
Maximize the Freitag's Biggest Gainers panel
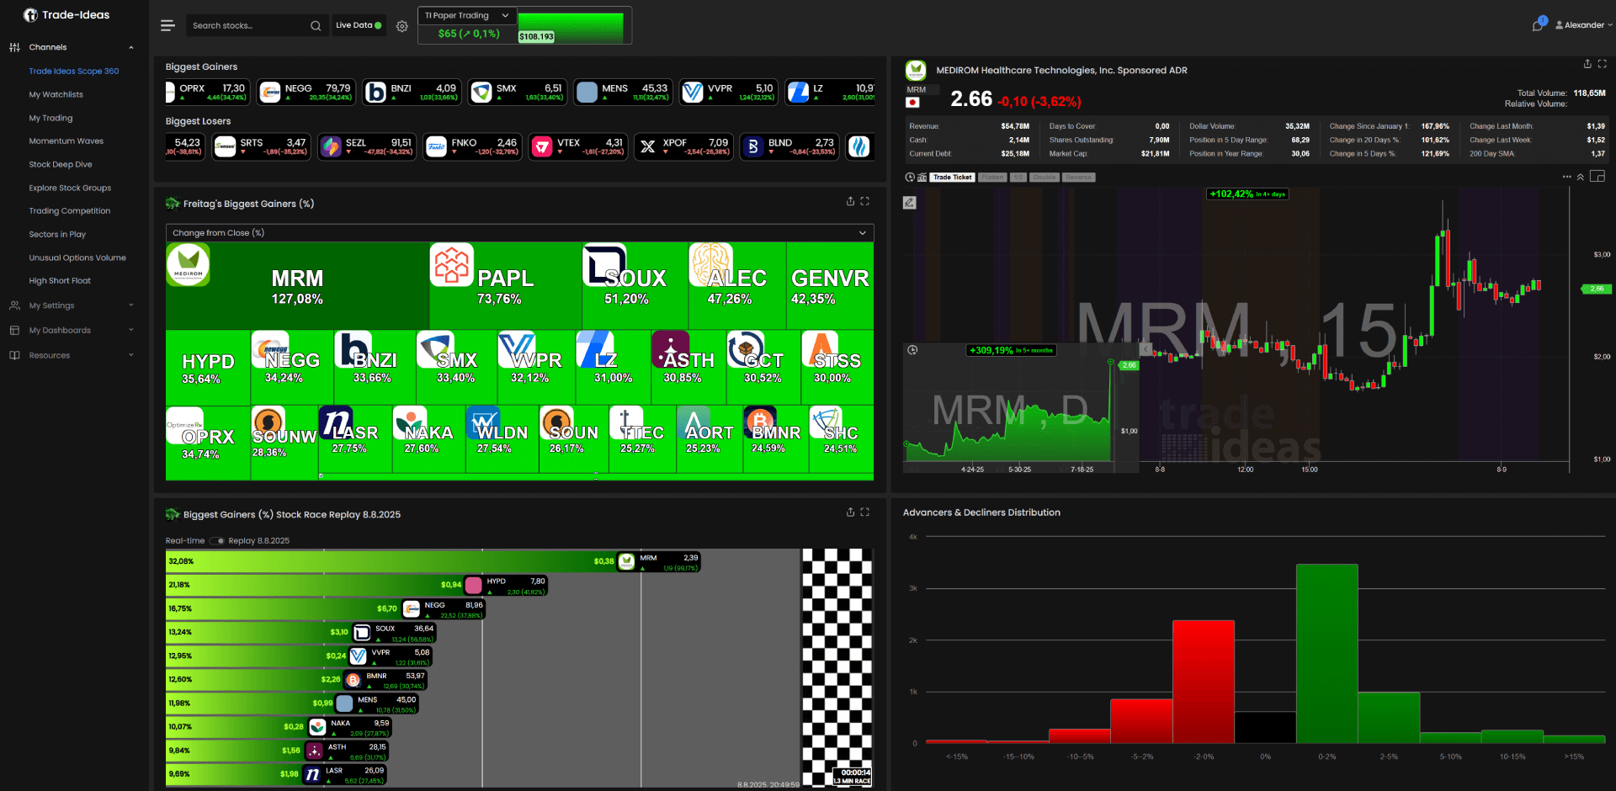click(x=864, y=201)
